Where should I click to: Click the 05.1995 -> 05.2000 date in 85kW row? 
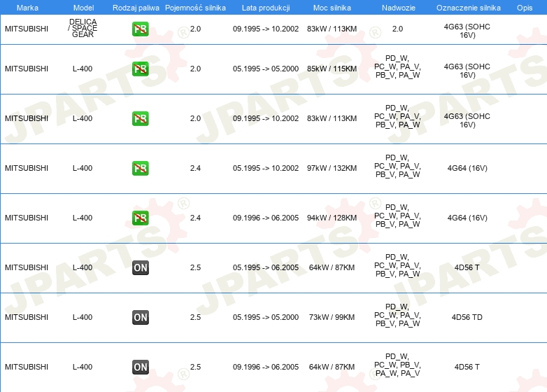266,69
